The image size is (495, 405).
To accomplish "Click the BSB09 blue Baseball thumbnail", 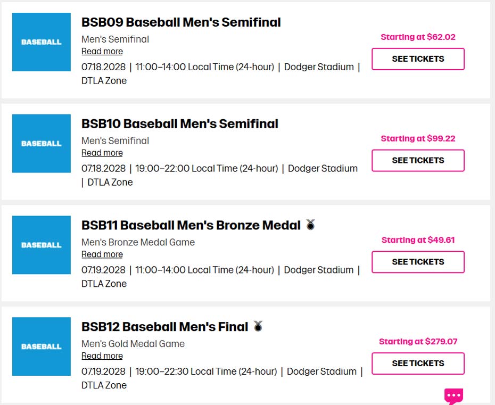I will (x=42, y=42).
